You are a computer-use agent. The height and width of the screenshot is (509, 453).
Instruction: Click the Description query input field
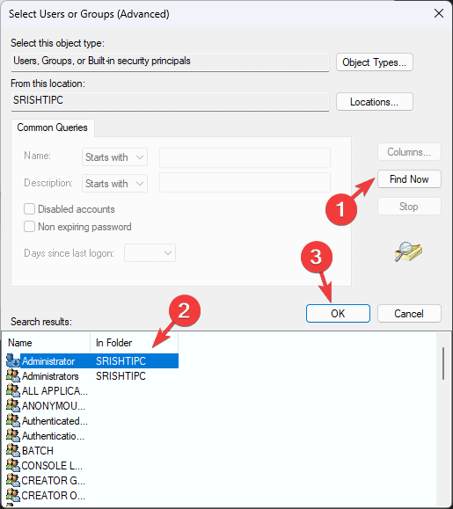(x=245, y=183)
